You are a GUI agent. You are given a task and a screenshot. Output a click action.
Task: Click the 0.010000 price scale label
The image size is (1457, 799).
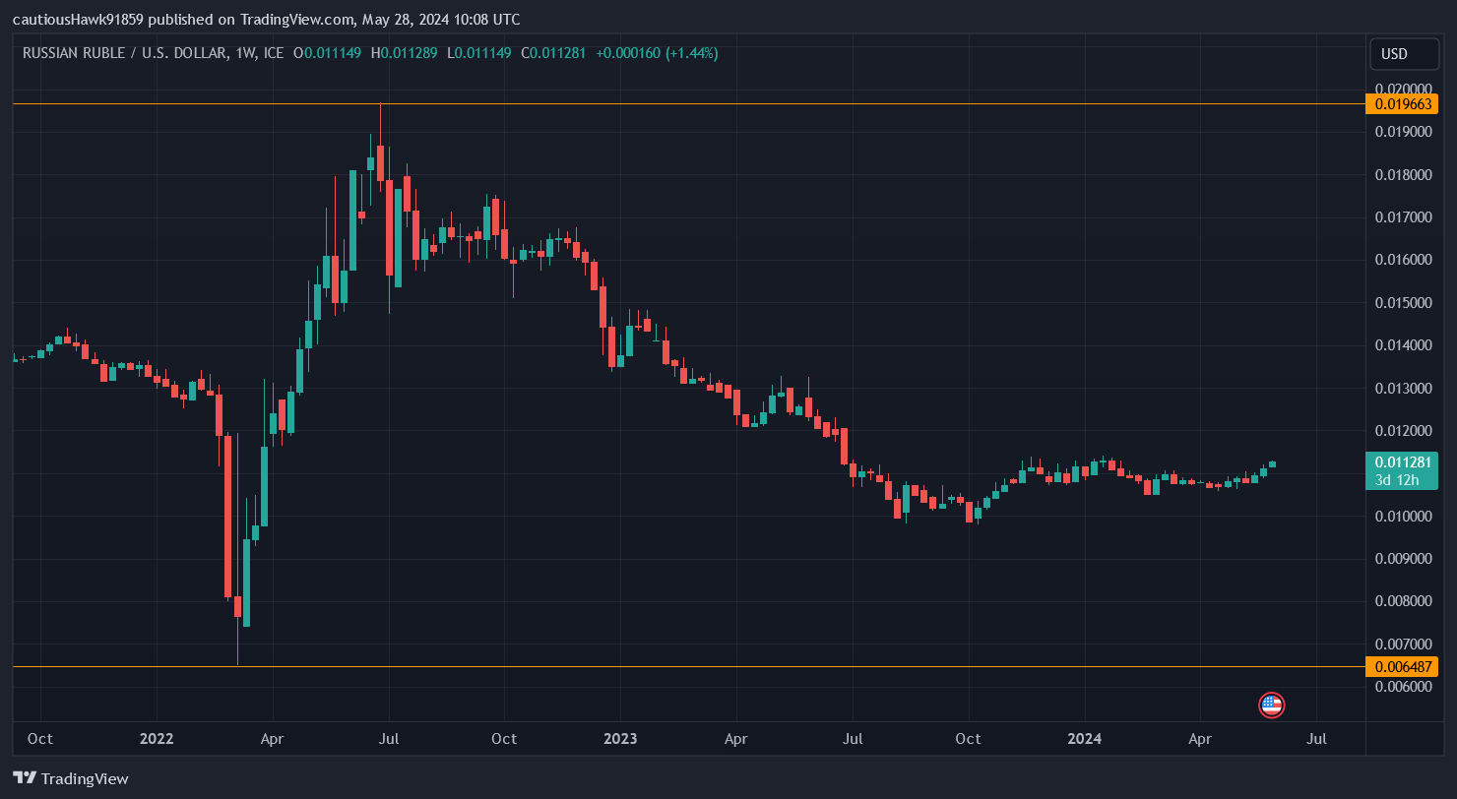pos(1403,516)
